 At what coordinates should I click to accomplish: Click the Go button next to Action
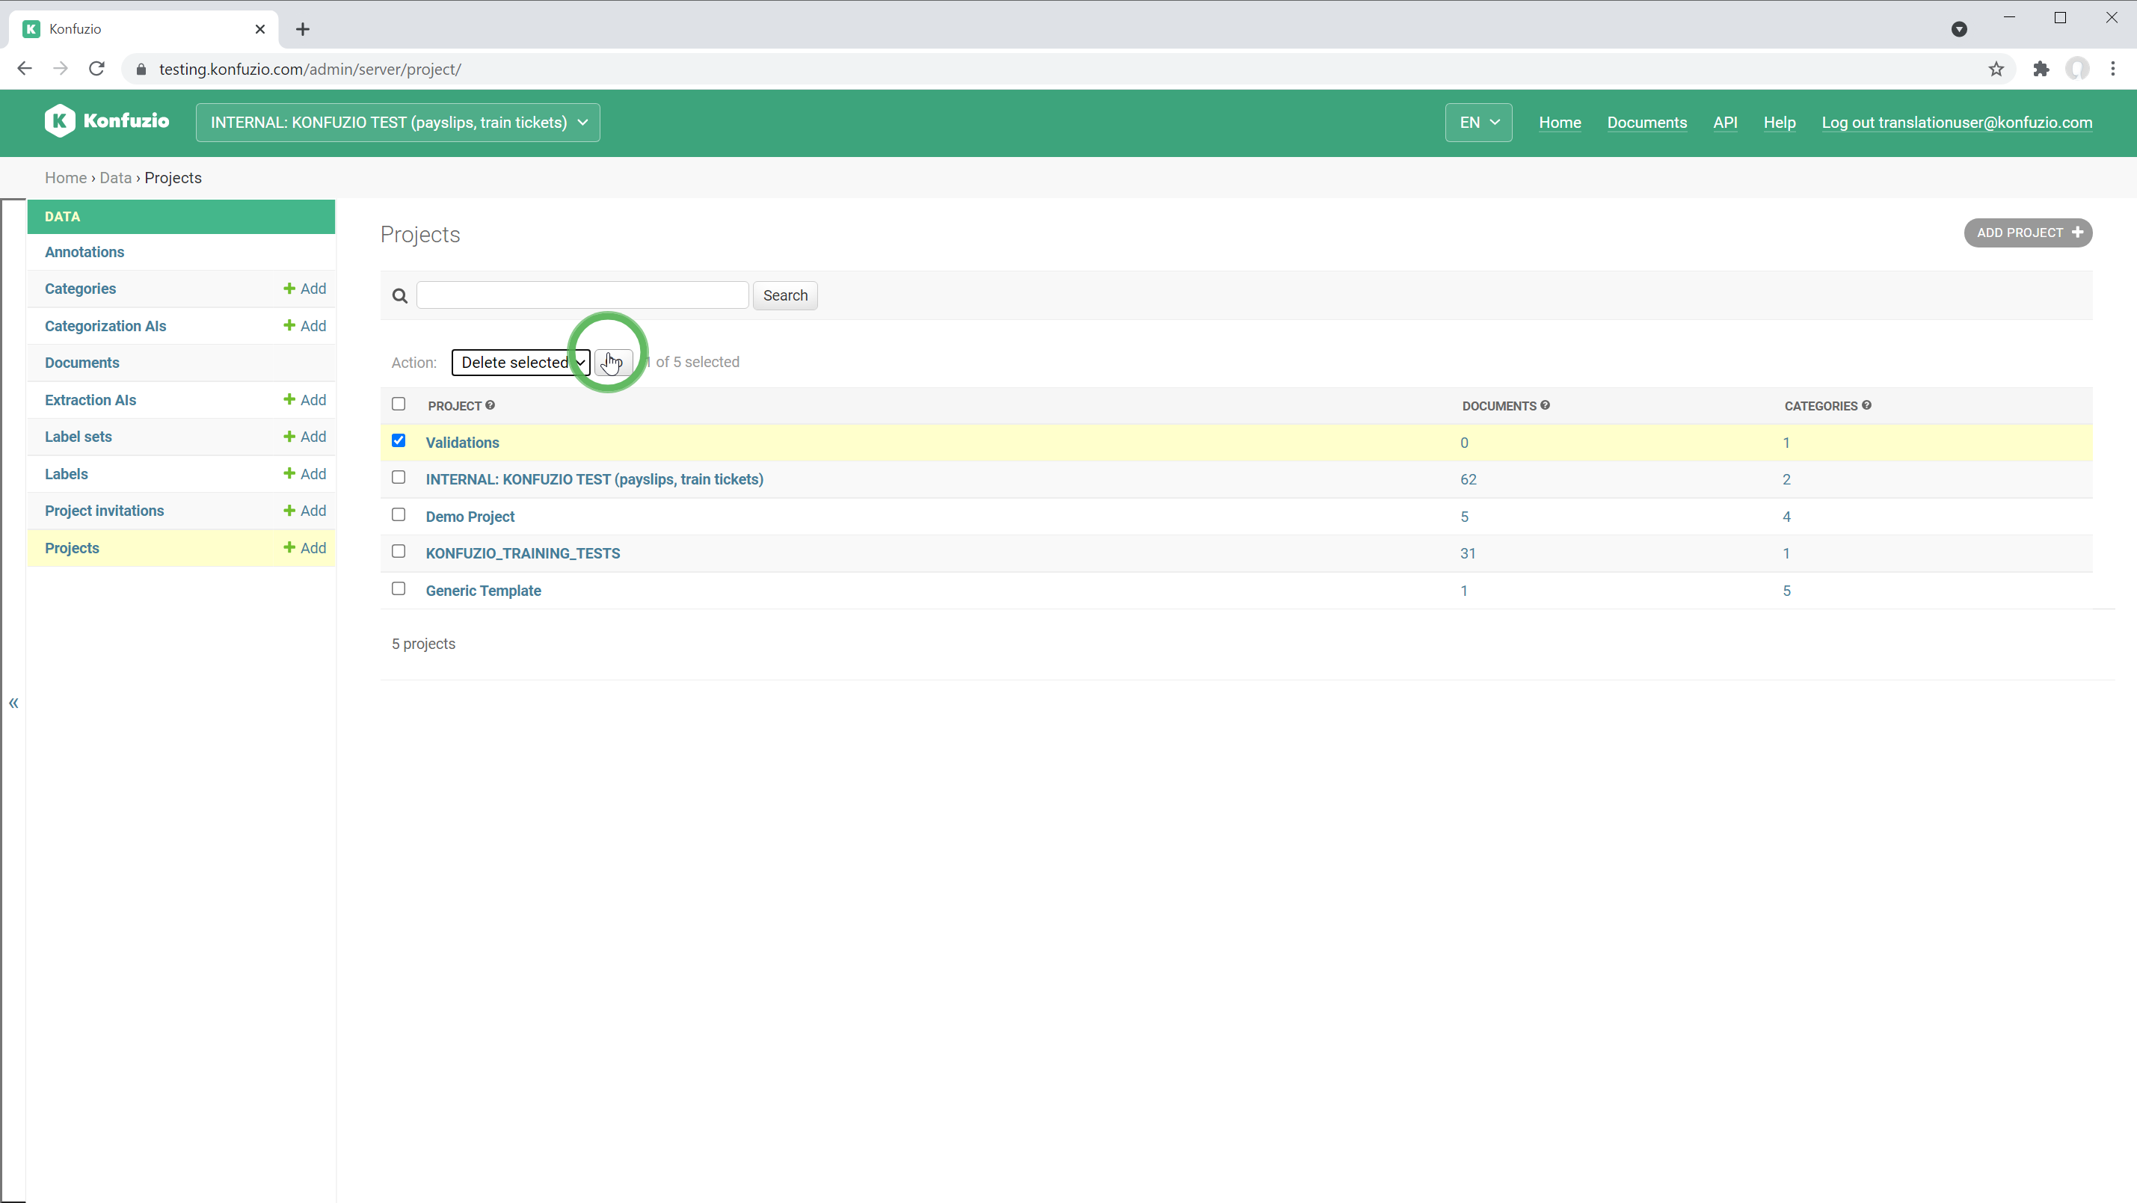pos(613,363)
